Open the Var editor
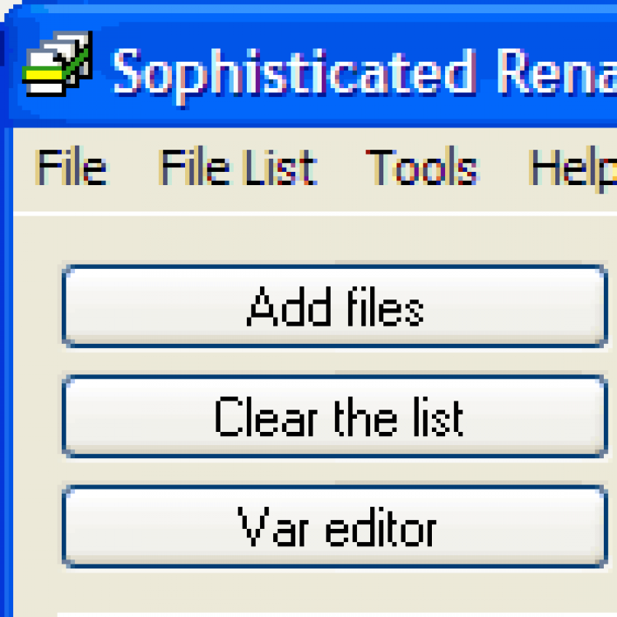Viewport: 617px width, 617px height. pyautogui.click(x=335, y=527)
